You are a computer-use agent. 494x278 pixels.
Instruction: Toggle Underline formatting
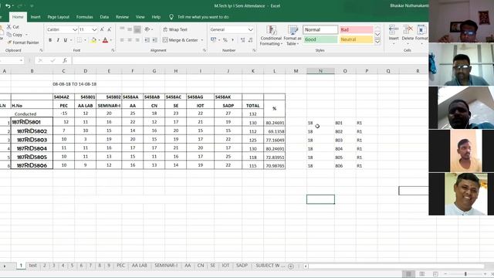(x=65, y=40)
